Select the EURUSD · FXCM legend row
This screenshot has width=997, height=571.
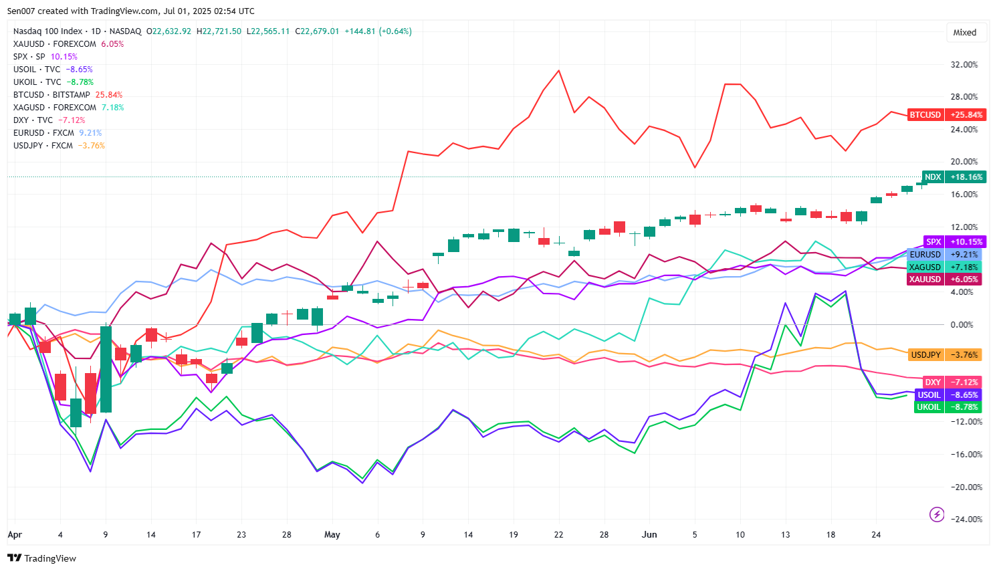[57, 133]
